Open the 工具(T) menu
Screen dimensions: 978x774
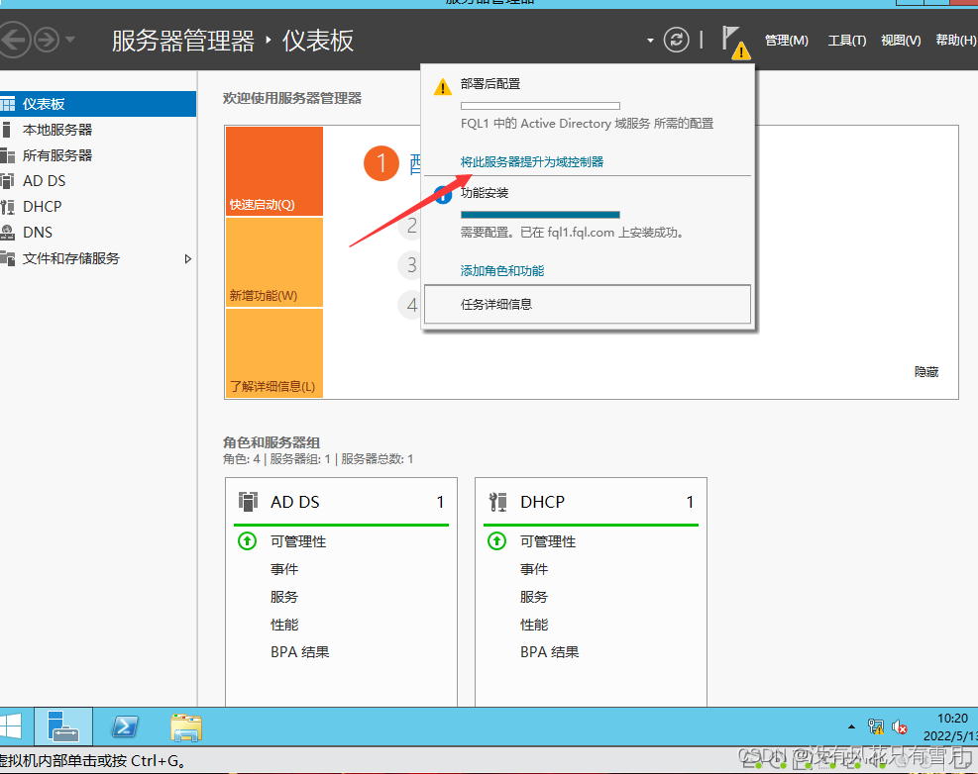click(846, 40)
